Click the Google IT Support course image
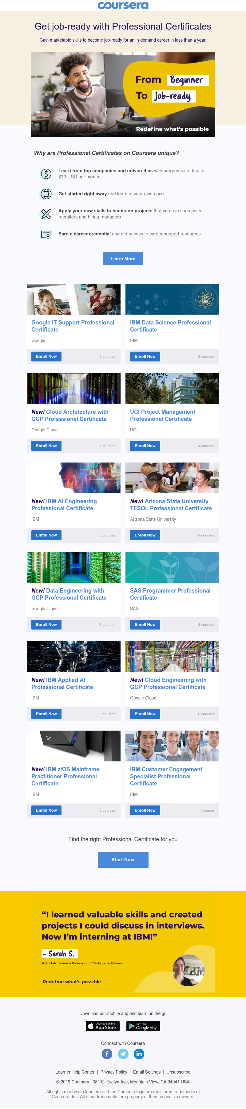Image resolution: width=246 pixels, height=1109 pixels. (x=73, y=299)
